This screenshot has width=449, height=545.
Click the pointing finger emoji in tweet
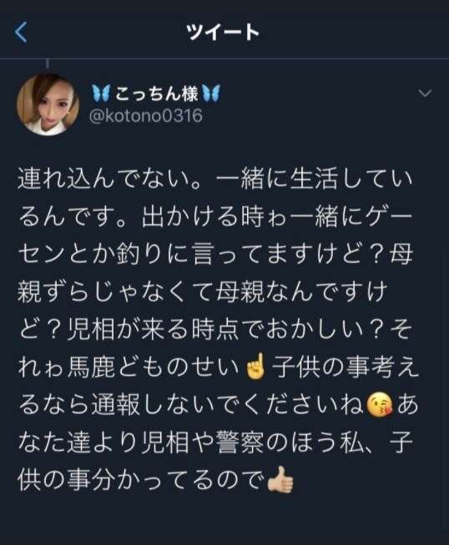256,367
